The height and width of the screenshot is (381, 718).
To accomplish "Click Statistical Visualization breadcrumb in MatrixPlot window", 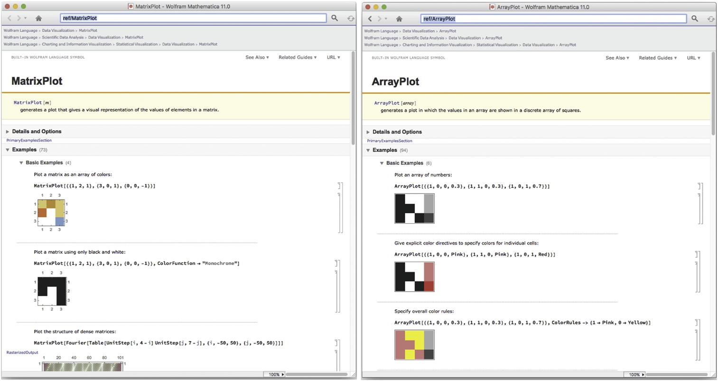I will pos(137,44).
